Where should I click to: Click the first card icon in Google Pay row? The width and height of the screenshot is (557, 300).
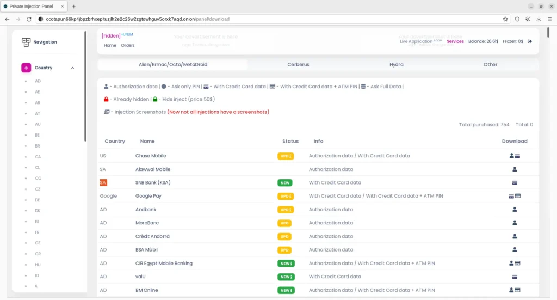coord(511,196)
